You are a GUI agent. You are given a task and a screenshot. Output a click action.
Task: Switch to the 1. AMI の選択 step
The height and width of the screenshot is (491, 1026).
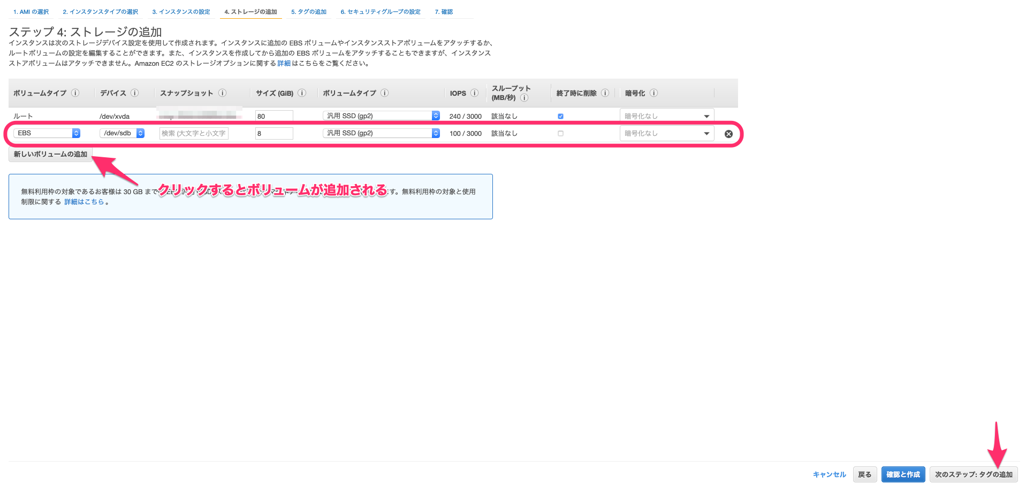pyautogui.click(x=31, y=11)
